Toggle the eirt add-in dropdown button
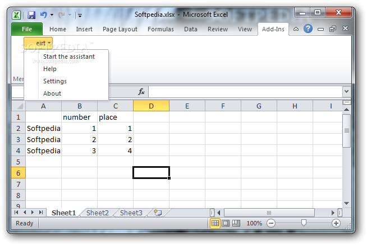Viewport: 367px width, 245px height. 38,43
